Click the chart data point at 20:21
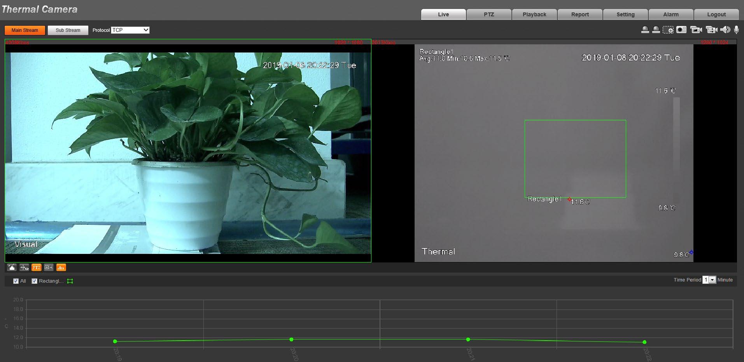The width and height of the screenshot is (744, 362). tap(468, 339)
